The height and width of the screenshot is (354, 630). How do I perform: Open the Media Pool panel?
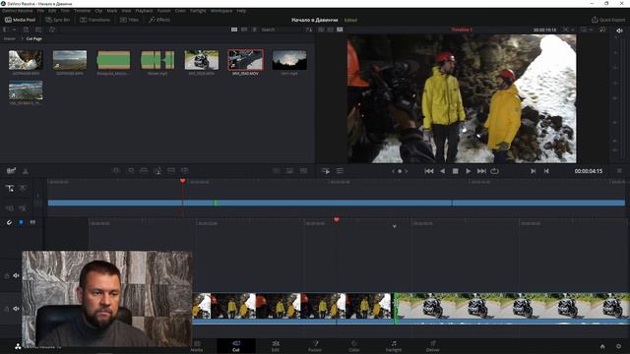(x=20, y=20)
